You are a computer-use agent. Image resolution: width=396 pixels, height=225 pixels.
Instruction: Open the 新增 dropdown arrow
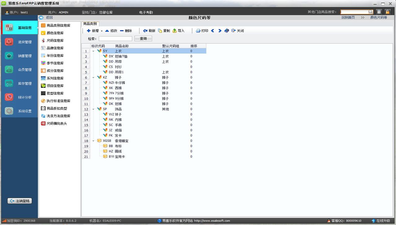[102, 31]
